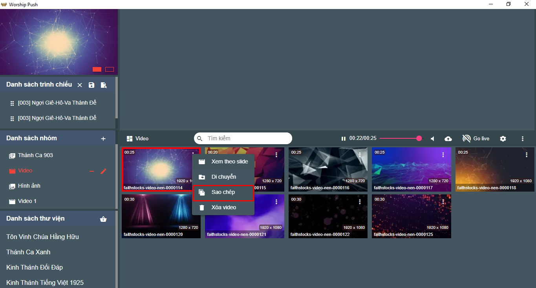Open Kinh Thánh Tiếng Việt 1925 library

(x=45, y=283)
